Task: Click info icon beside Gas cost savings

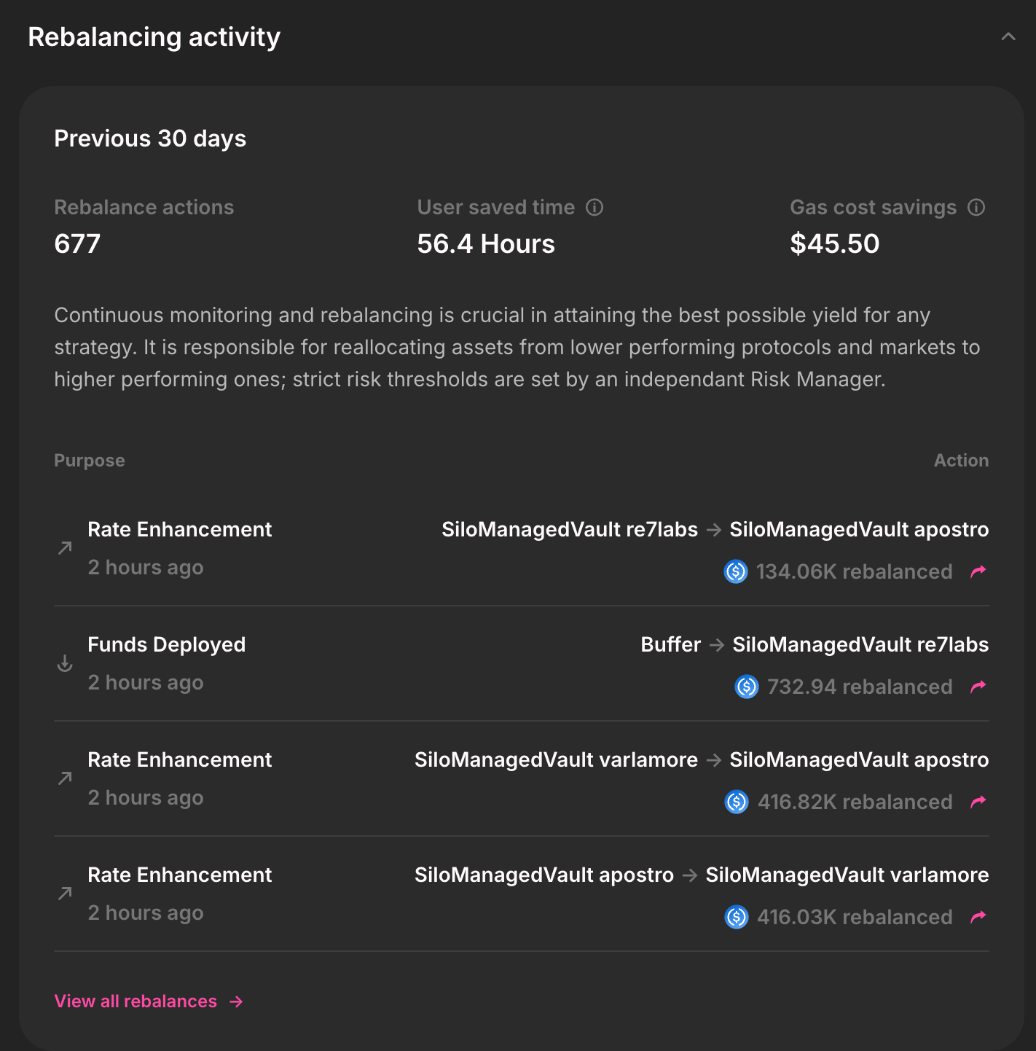Action: tap(976, 208)
